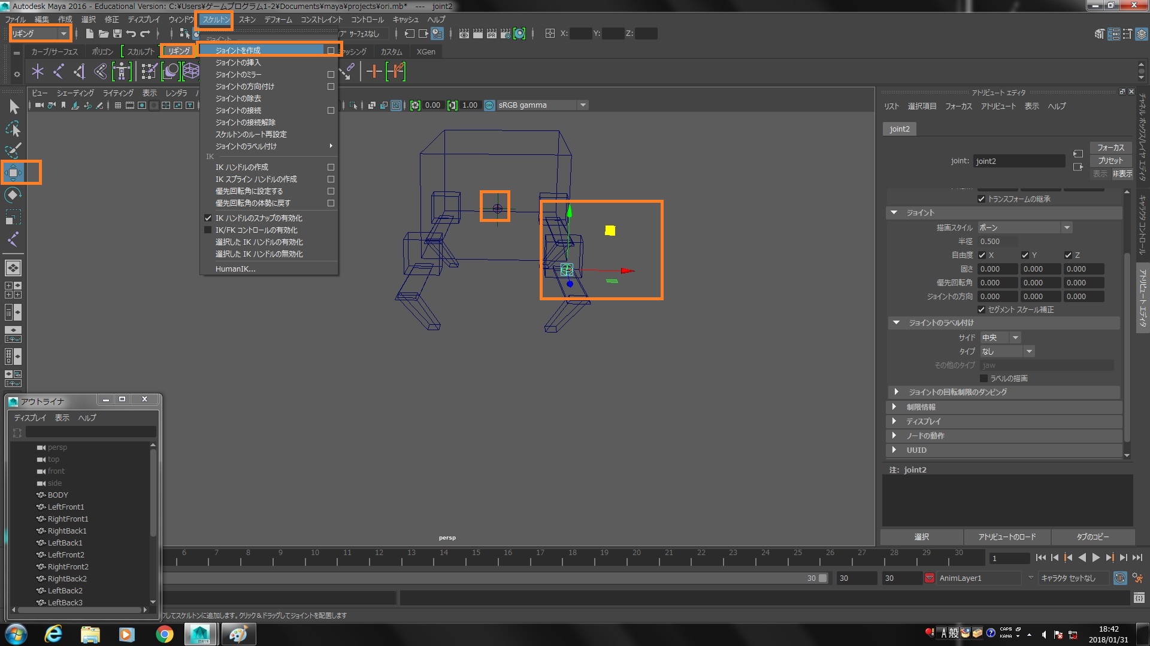Image resolution: width=1150 pixels, height=646 pixels.
Task: Click the New Scene icon
Action: [x=89, y=33]
